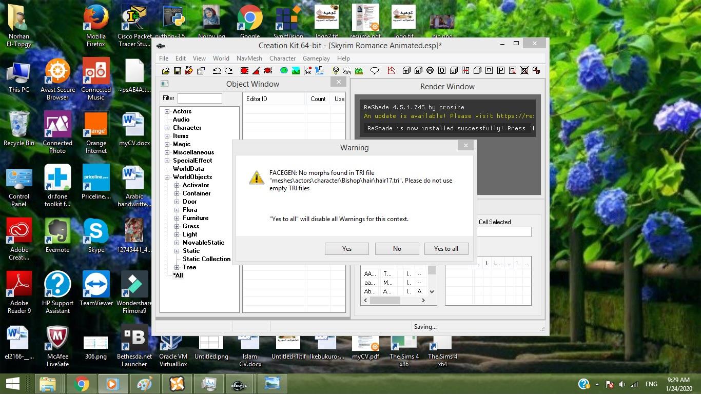Select the WorldData tree item
Viewport: 701px width, 396px height.
coord(188,169)
